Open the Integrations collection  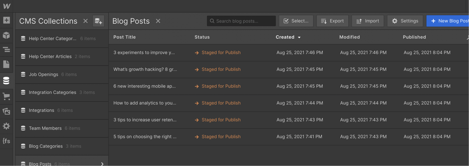coord(41,110)
